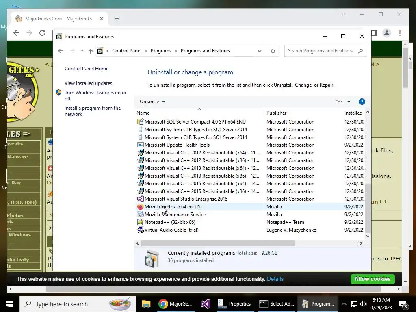Sort by Installed On column header
The height and width of the screenshot is (312, 416).
pos(354,113)
